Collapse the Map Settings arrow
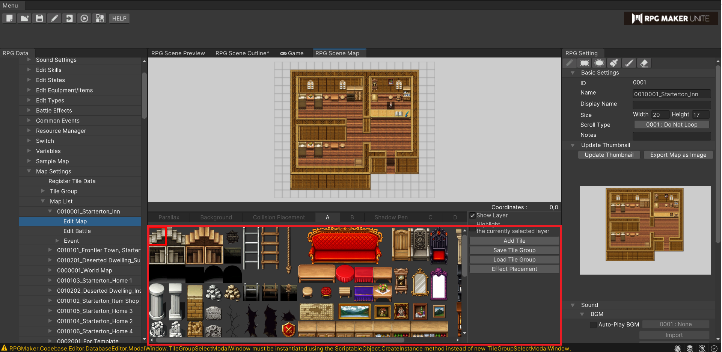 point(29,171)
